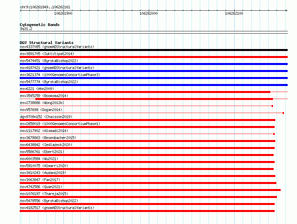Open variant nsv5478556 ByrskaBishop2022 label
The height and width of the screenshot is (224, 297).
pos(49,201)
